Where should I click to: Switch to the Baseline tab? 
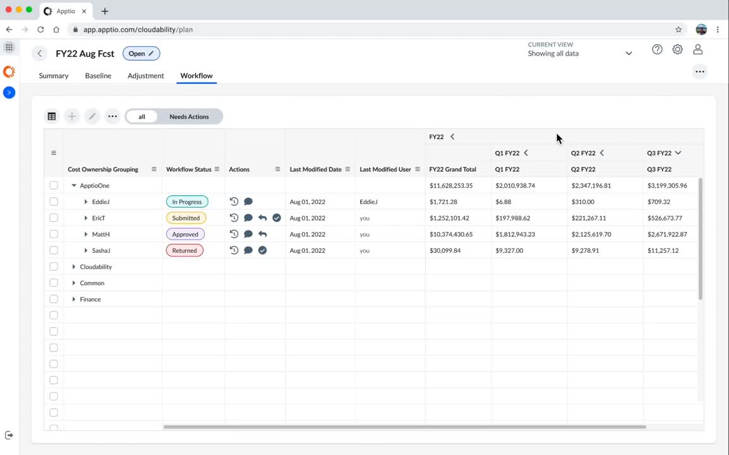click(x=98, y=76)
